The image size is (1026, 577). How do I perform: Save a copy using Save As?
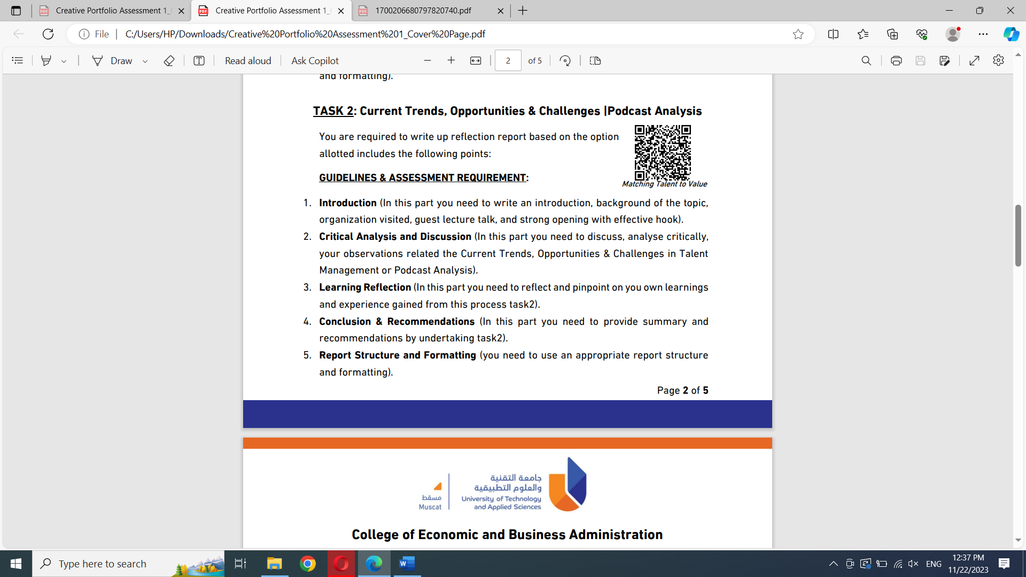[x=945, y=60]
